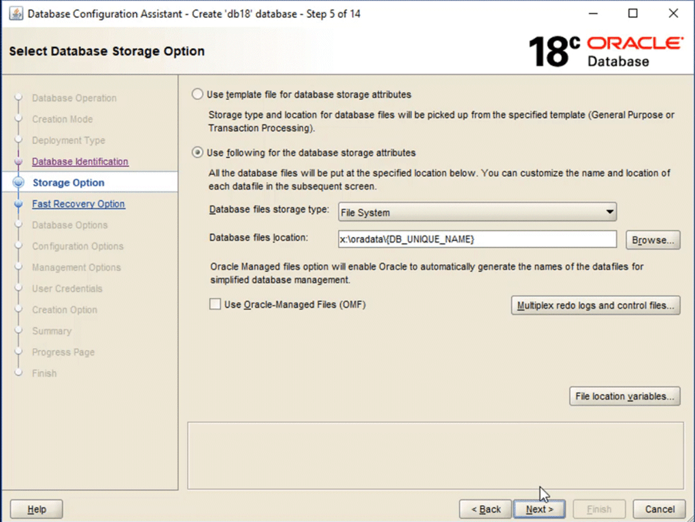Click the Oracle 18c Database logo
Image resolution: width=695 pixels, height=522 pixels.
606,52
